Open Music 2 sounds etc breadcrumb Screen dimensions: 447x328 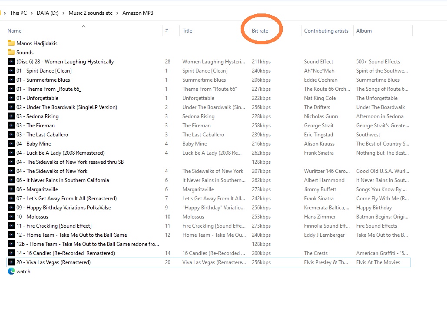tap(90, 13)
